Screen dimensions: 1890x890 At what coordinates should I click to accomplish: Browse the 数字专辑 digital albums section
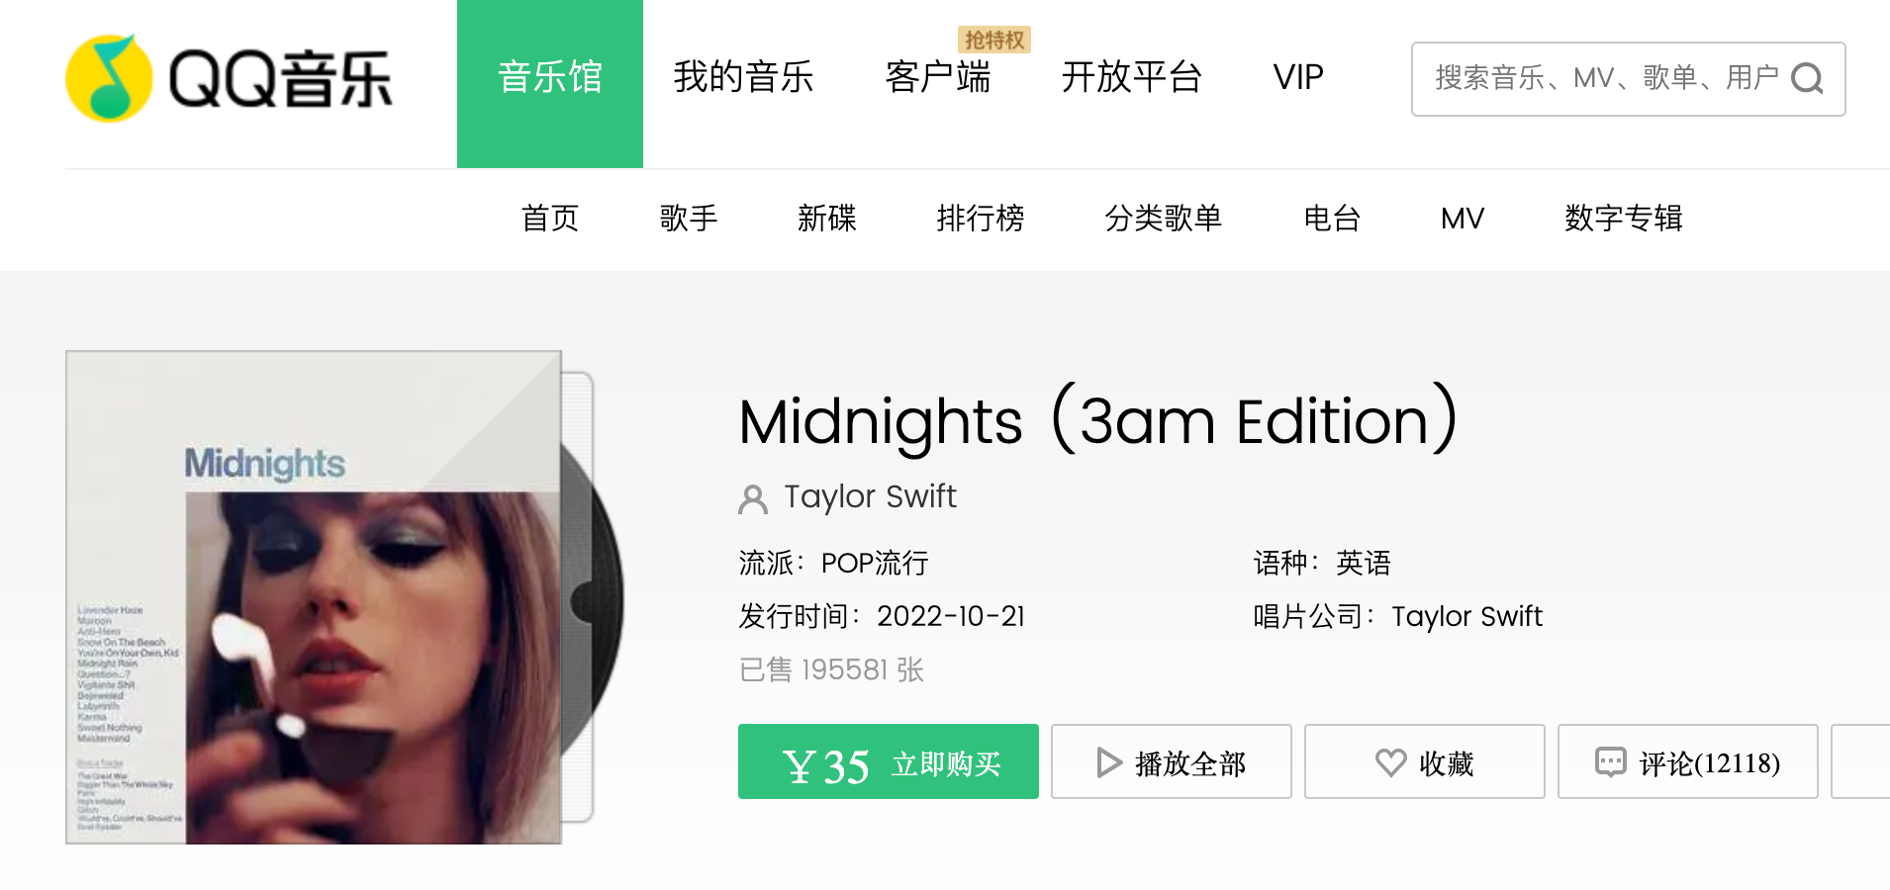pyautogui.click(x=1623, y=219)
